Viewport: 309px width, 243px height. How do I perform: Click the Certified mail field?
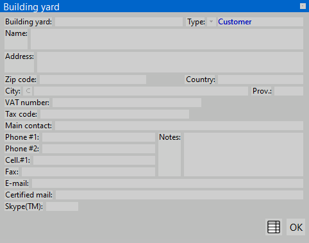(180, 195)
